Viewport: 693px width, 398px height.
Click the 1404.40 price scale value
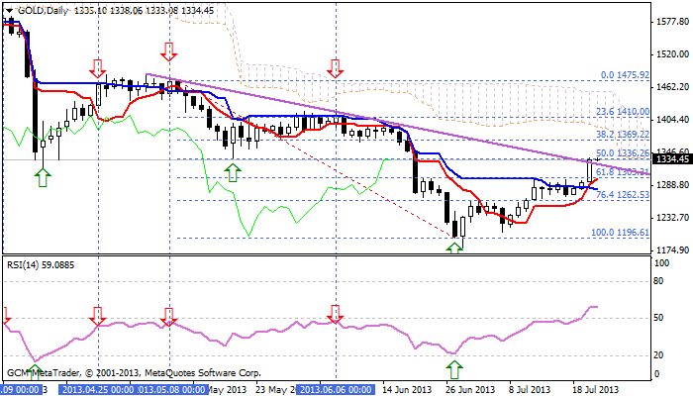673,120
